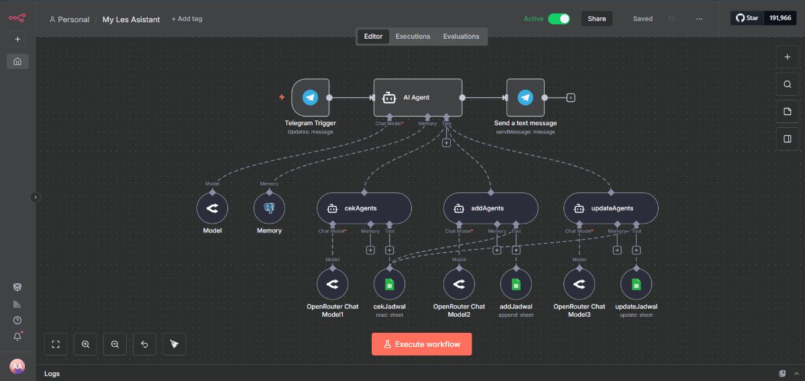
Task: Click the plus add button in left sidebar
Action: (x=17, y=39)
